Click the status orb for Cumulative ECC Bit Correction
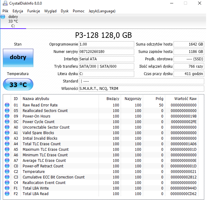Screen dimensions: 207x200 (7, 177)
